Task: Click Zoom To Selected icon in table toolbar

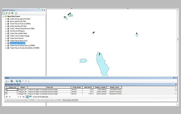Action: click(x=26, y=81)
